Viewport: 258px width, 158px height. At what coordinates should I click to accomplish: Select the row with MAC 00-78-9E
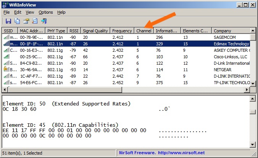126,37
